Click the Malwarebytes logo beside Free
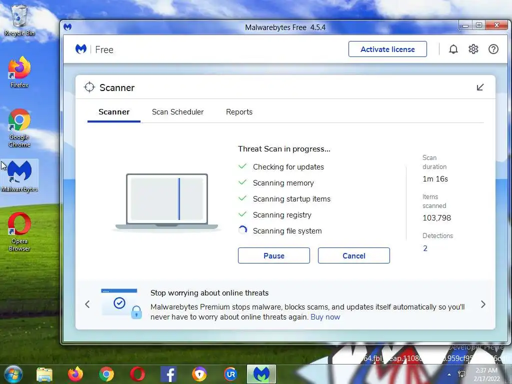 click(81, 49)
